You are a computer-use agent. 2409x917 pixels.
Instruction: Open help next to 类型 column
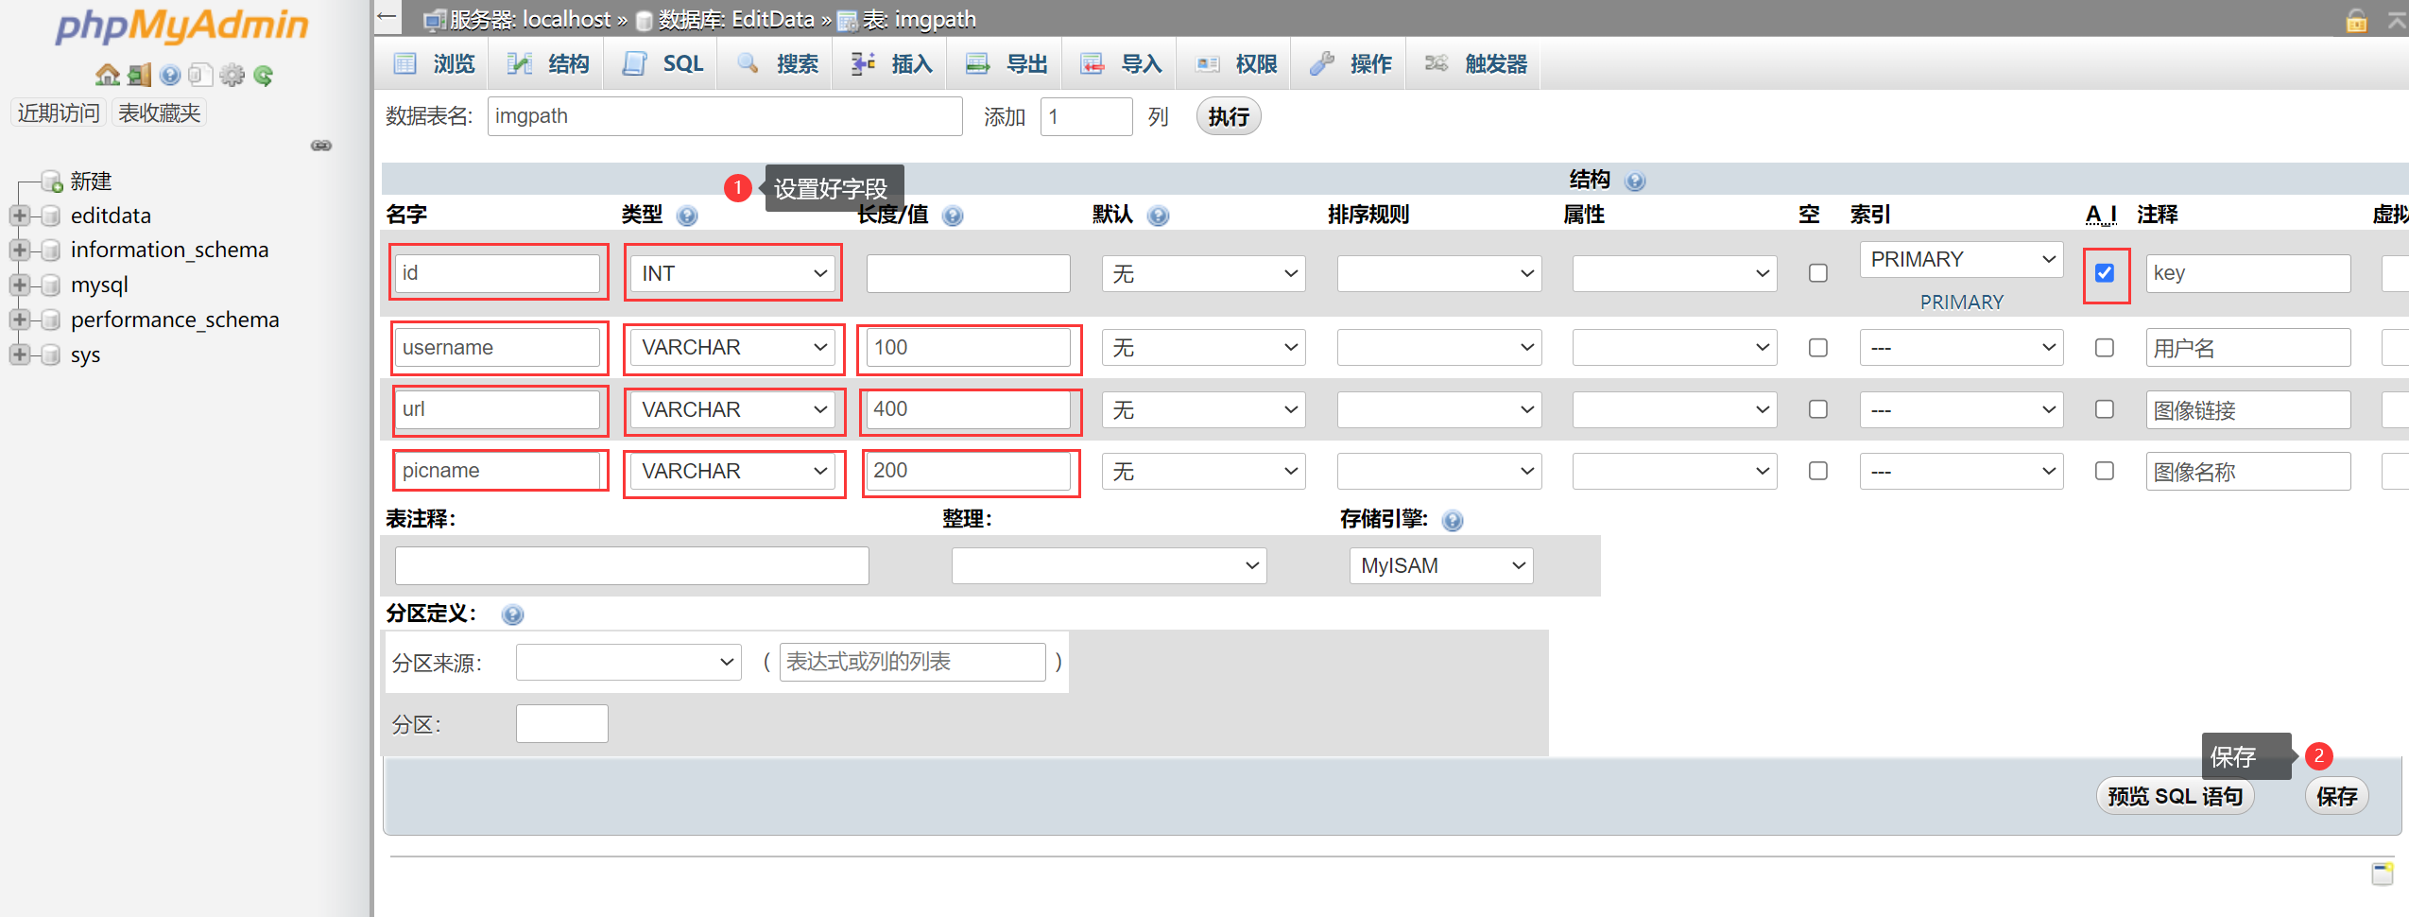[x=687, y=216]
